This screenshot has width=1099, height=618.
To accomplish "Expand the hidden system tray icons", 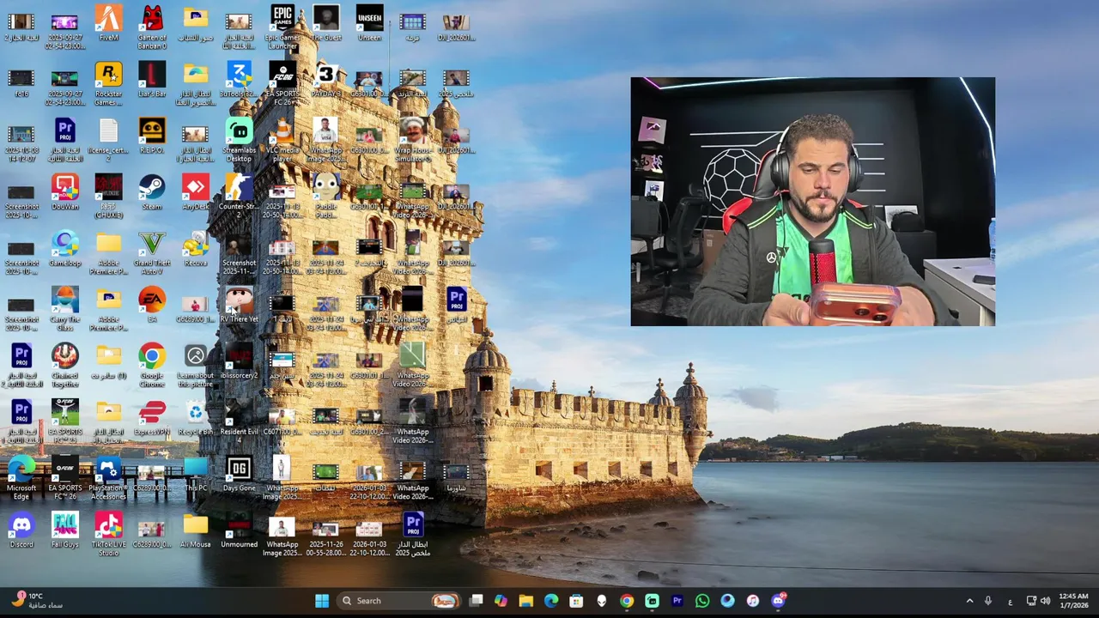I will [x=969, y=601].
